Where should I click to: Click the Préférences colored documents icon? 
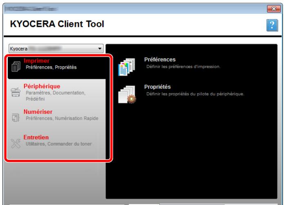click(x=127, y=67)
